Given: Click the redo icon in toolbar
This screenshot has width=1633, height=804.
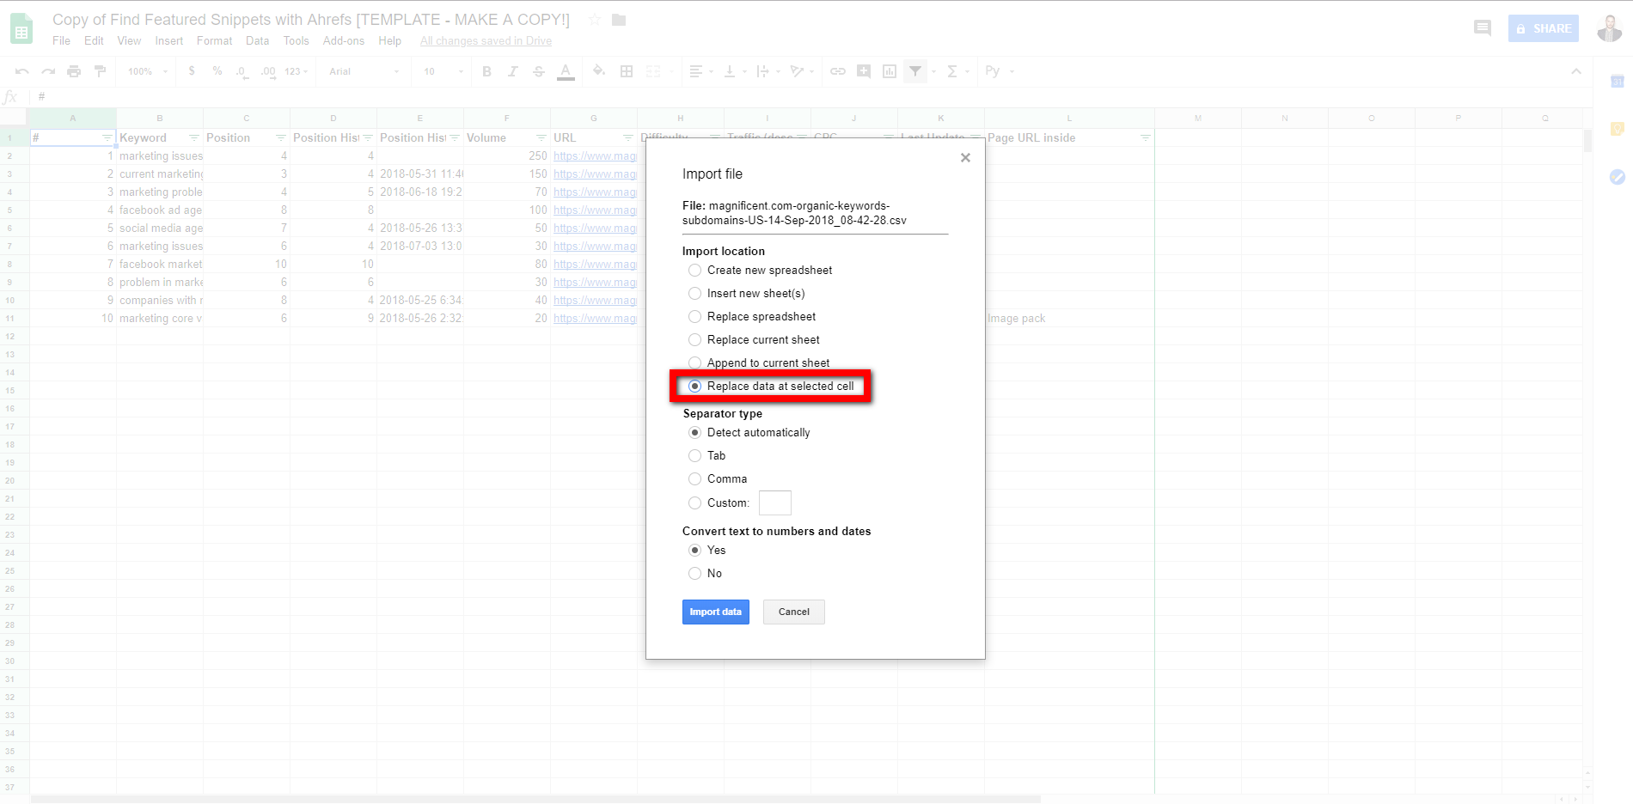Looking at the screenshot, I should click(48, 71).
